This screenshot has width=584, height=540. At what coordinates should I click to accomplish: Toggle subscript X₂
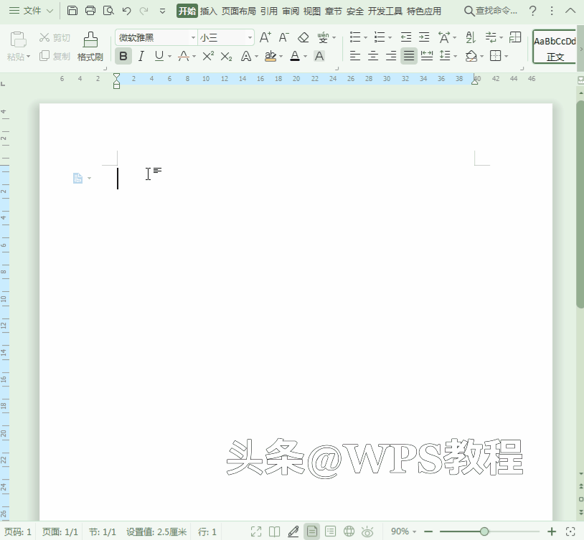pyautogui.click(x=226, y=56)
